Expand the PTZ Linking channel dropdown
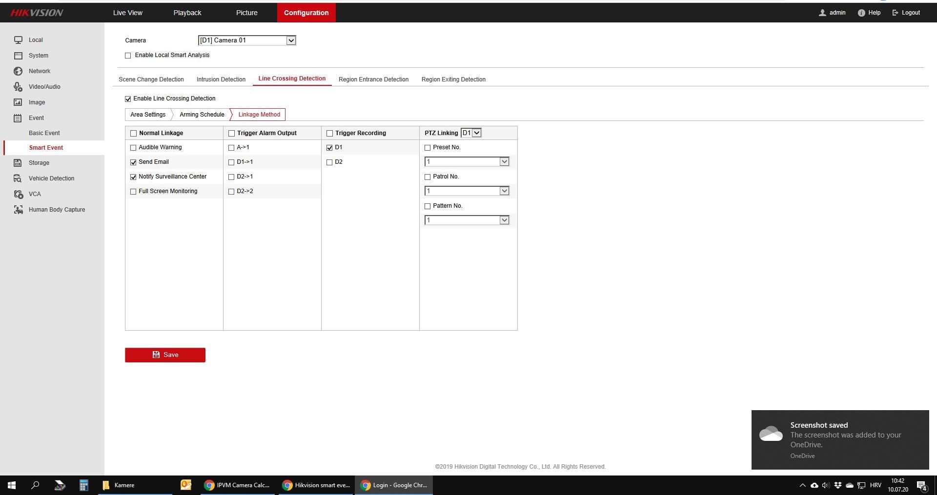The width and height of the screenshot is (937, 495). [x=471, y=133]
